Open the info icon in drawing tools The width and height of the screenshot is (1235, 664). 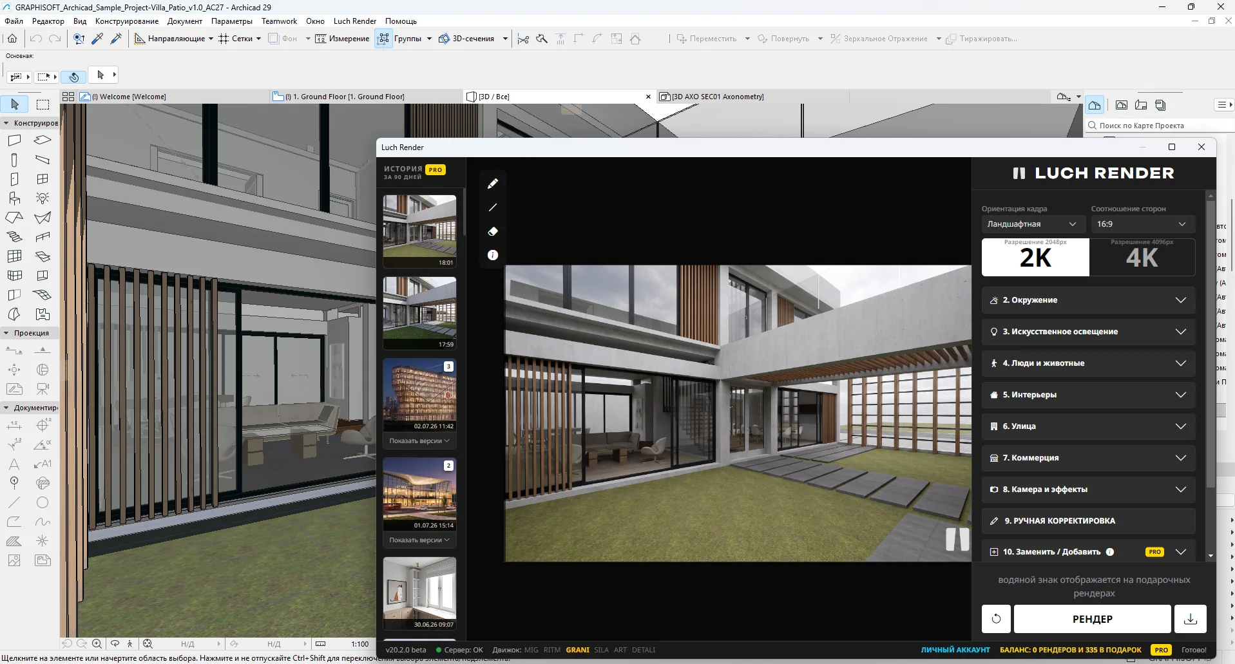493,255
